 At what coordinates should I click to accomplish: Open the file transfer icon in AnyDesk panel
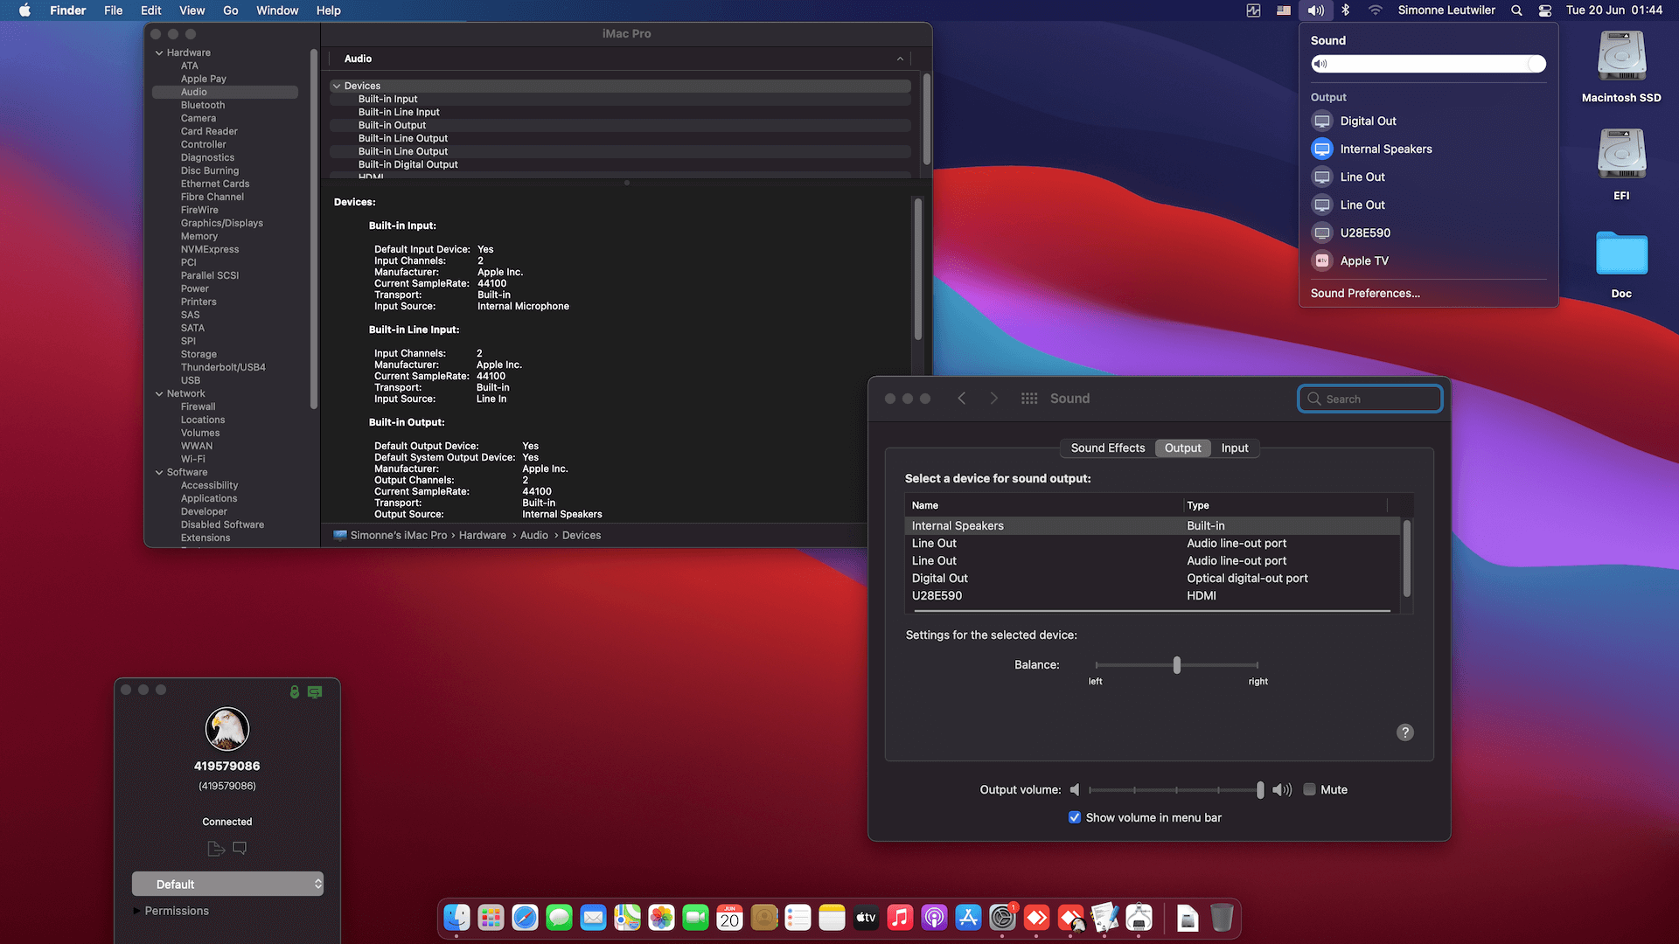point(216,849)
